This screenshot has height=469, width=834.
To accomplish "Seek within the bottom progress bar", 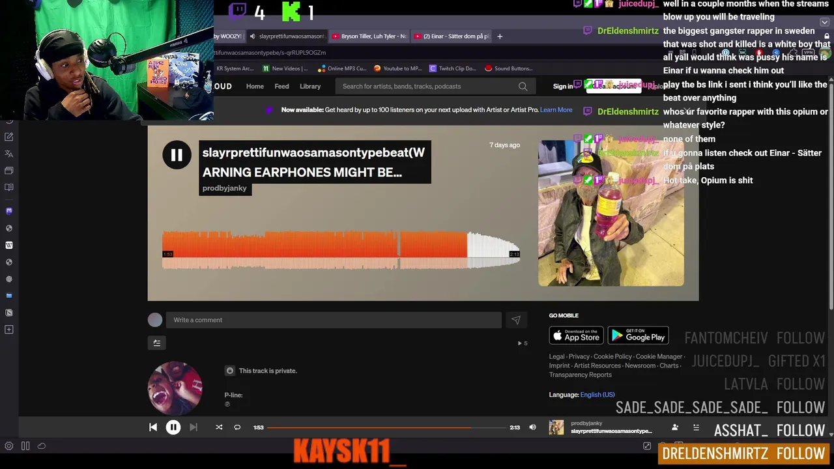I will 387,427.
